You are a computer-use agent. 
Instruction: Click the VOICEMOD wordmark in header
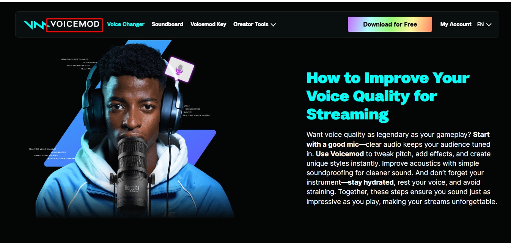75,25
